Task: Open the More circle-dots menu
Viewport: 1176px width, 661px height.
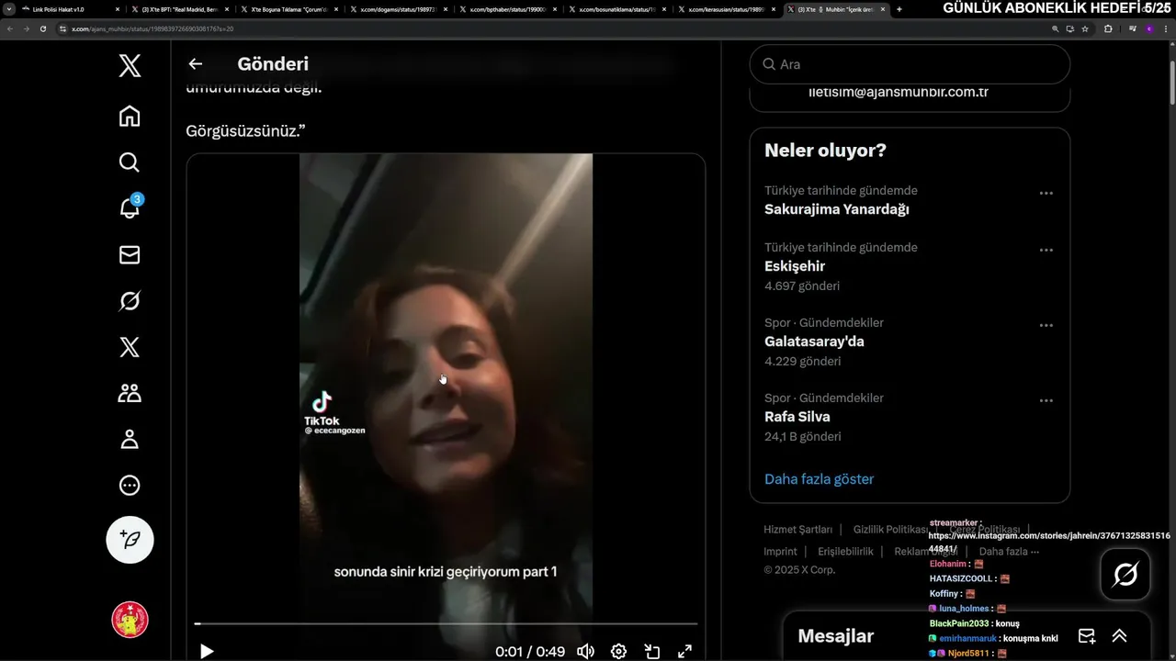Action: 130,485
